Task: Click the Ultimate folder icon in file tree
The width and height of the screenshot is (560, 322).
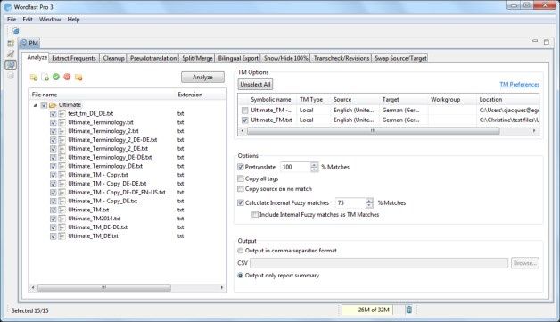Action: point(53,105)
